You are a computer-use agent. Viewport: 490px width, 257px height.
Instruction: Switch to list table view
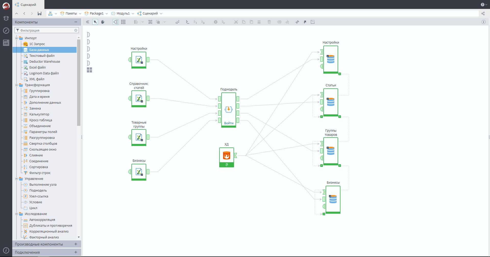123,22
